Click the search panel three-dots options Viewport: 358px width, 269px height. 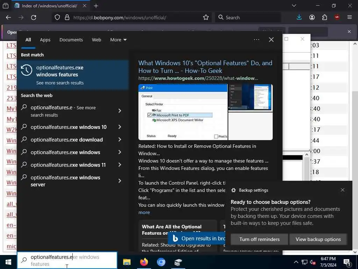pyautogui.click(x=256, y=40)
